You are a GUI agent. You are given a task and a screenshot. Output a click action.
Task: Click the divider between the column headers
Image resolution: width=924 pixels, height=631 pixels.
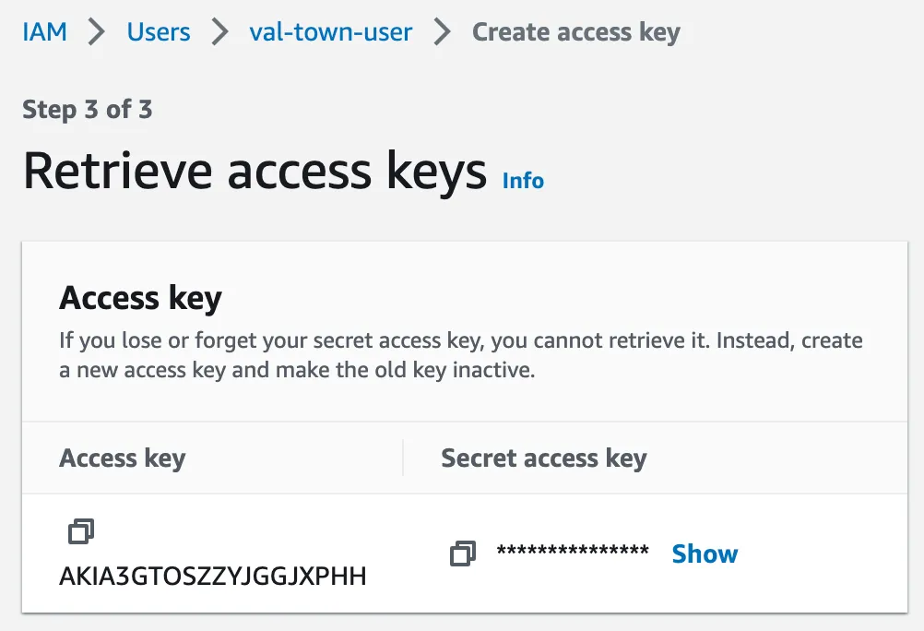403,458
